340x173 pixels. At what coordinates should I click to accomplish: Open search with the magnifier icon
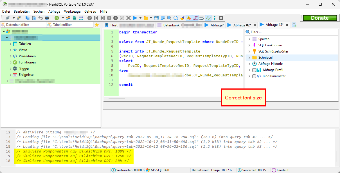click(169, 18)
